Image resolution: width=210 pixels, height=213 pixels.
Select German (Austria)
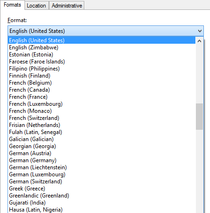[x=102, y=153]
